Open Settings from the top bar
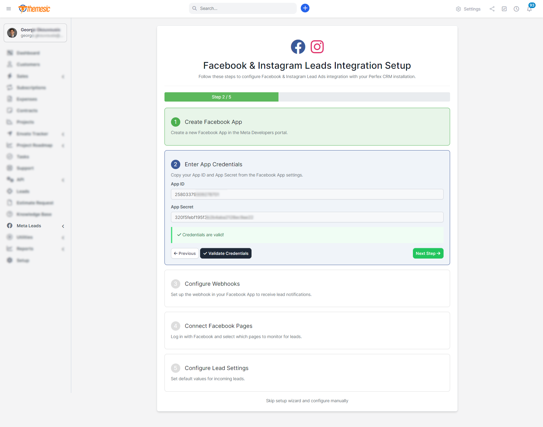Viewport: 543px width, 427px height. 468,9
